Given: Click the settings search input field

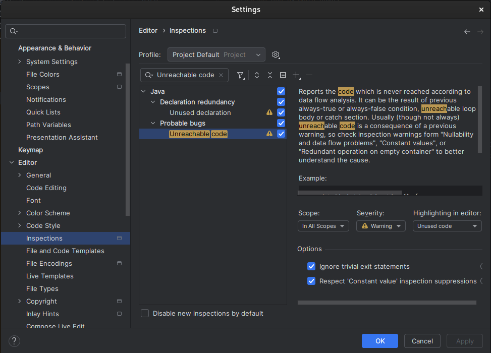Looking at the screenshot, I should click(x=71, y=31).
